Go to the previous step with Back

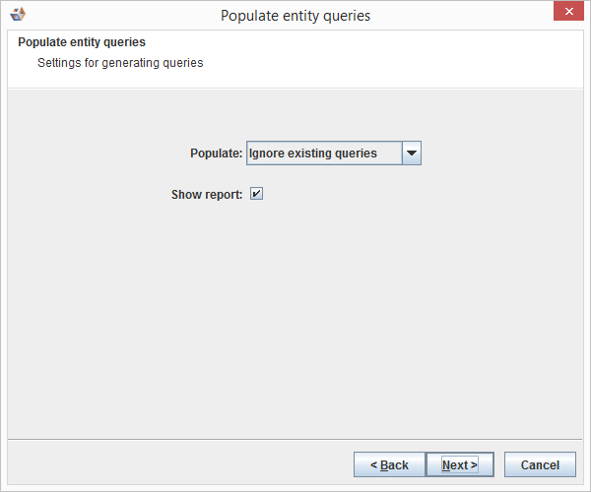coord(389,464)
